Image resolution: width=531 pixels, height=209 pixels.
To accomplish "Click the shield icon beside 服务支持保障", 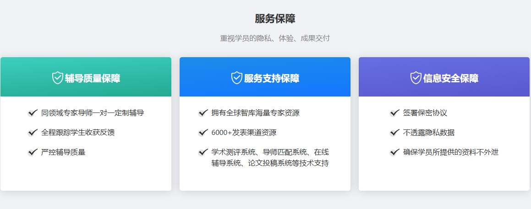I will pos(237,78).
